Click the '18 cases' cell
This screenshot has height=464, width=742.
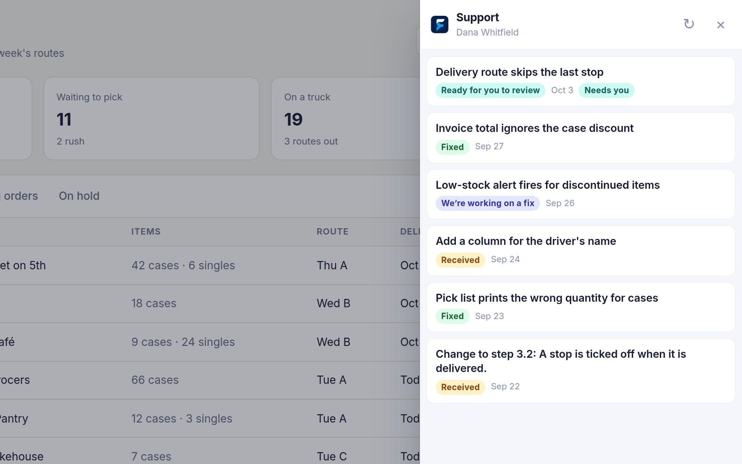[154, 303]
